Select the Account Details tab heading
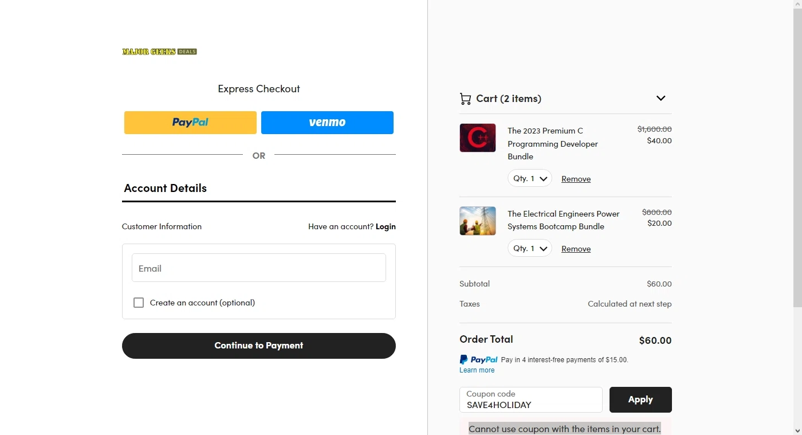 166,188
